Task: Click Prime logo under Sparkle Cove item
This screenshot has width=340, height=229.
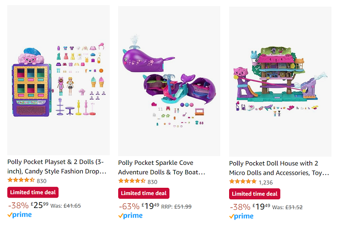Action: coord(130,215)
